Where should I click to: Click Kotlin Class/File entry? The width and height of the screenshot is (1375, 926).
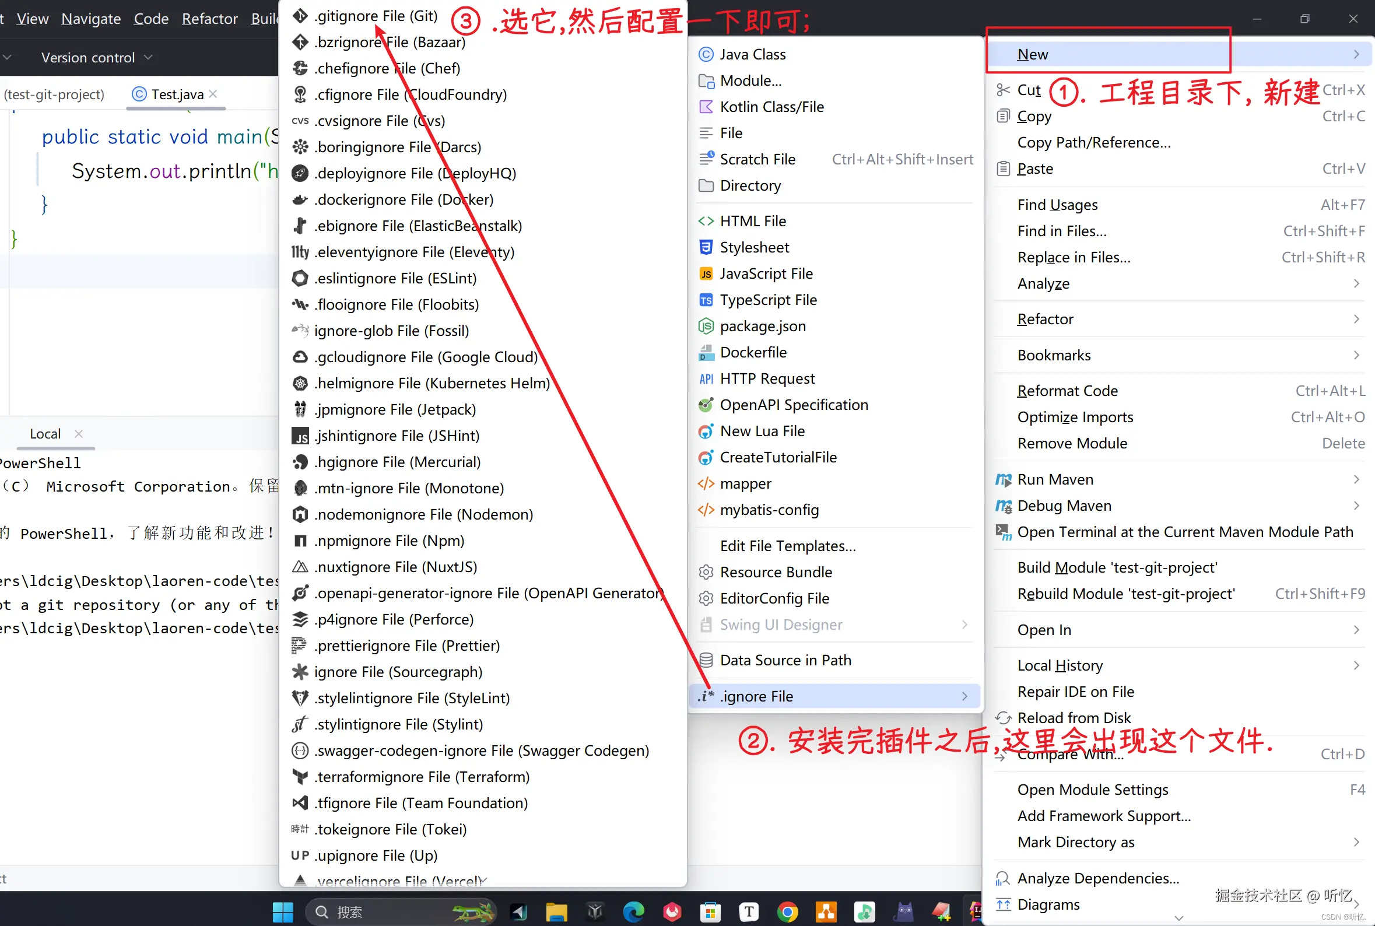pyautogui.click(x=771, y=107)
